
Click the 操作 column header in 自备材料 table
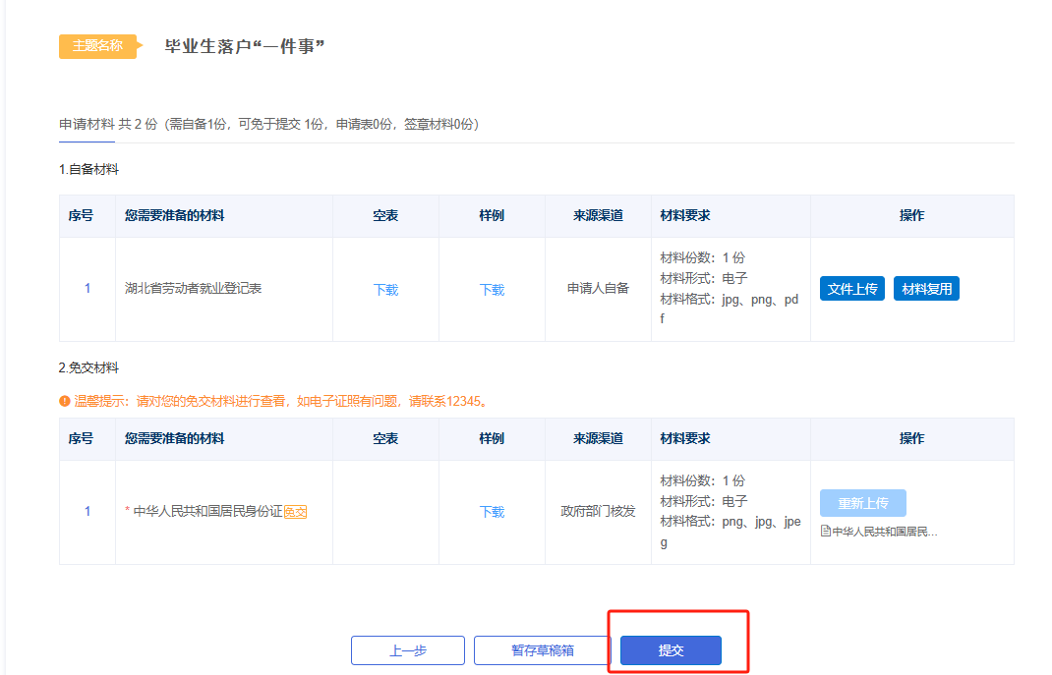pos(911,215)
